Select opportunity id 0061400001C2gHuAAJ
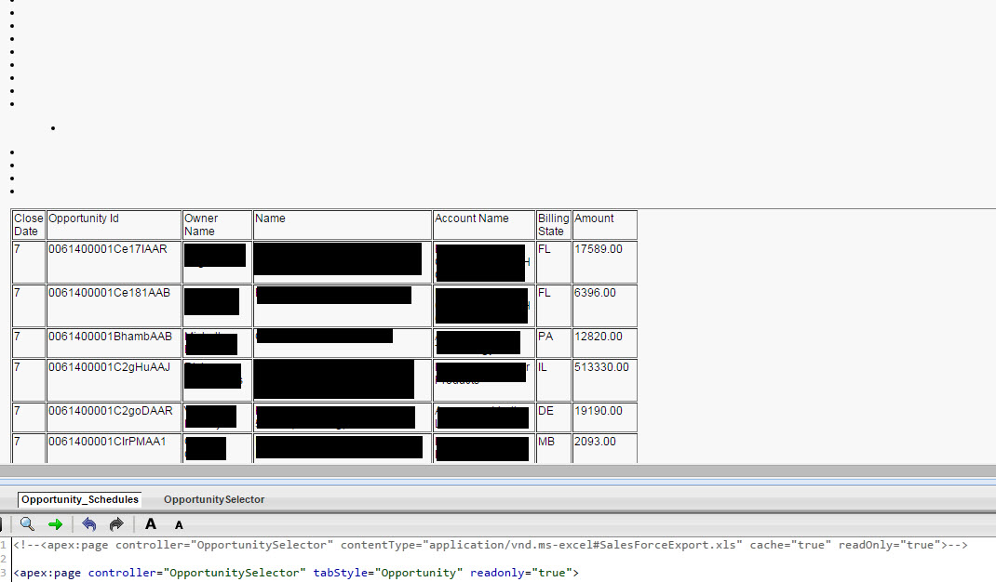The image size is (996, 582). 109,367
